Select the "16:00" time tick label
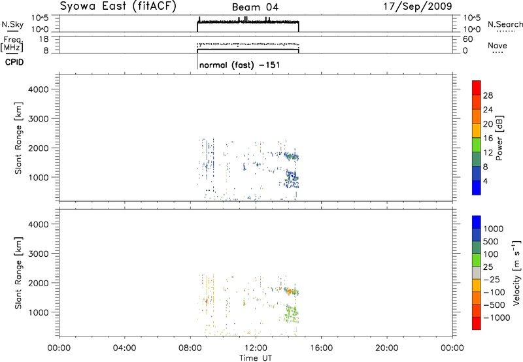 pyautogui.click(x=321, y=348)
